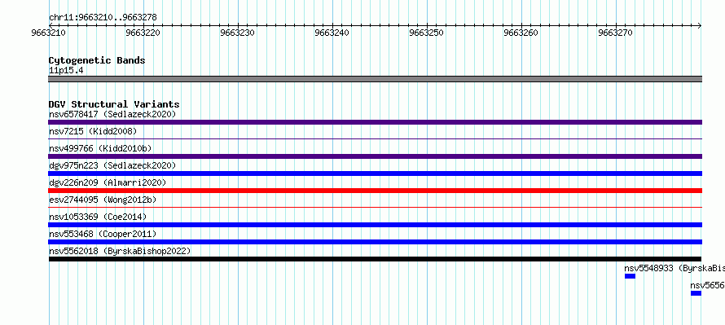The width and height of the screenshot is (725, 325).
Task: Open the nsv7215 (Kidd2008) label
Action: [x=93, y=131]
